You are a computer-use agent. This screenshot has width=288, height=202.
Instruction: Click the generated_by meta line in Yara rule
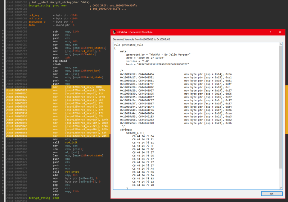pyautogui.click(x=158, y=55)
